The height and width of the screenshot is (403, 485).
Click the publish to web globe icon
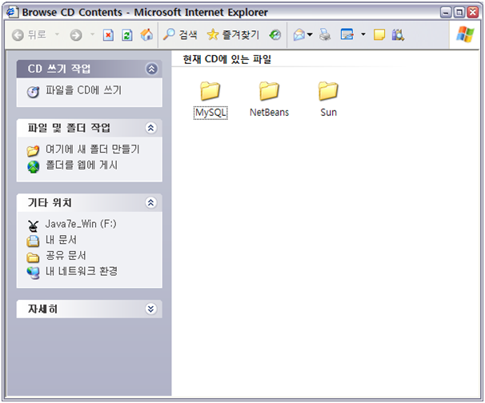pos(33,167)
